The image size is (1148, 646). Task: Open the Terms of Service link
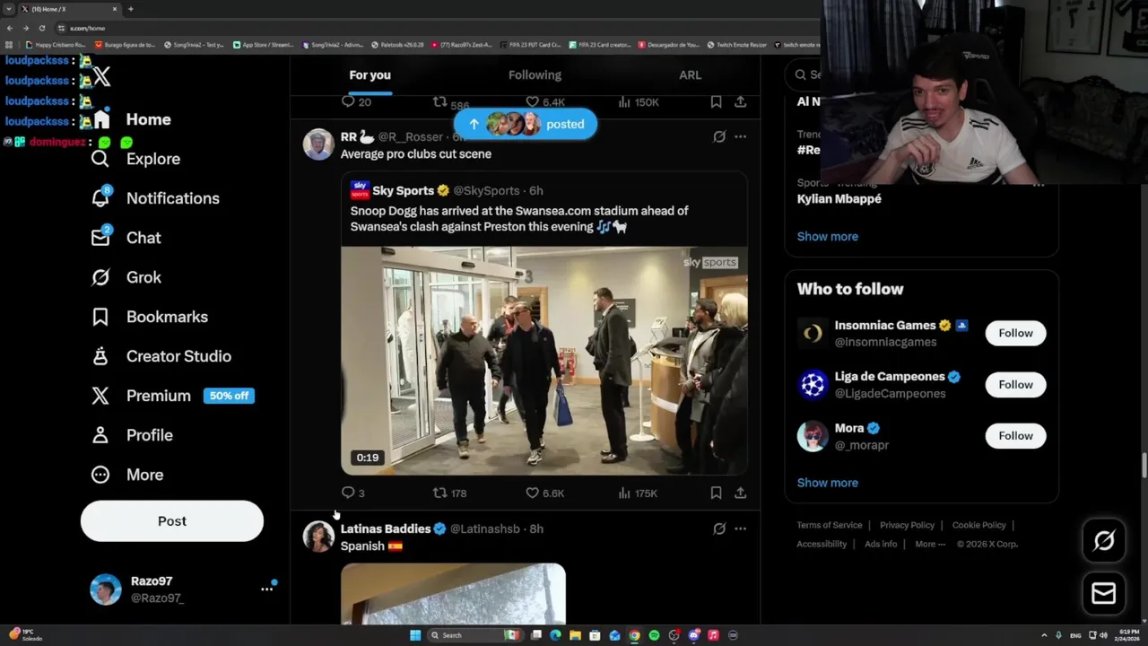tap(830, 526)
